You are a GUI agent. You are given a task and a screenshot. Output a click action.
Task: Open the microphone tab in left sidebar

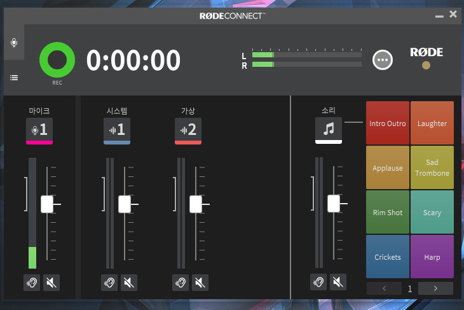tap(14, 43)
